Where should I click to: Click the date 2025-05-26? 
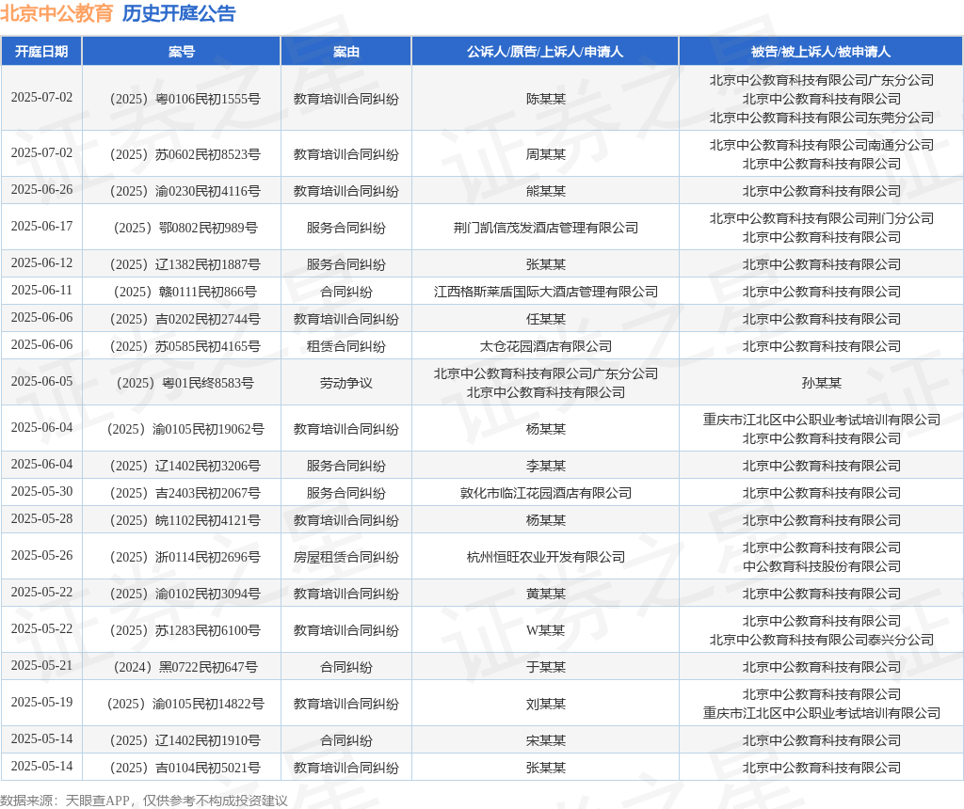(41, 555)
